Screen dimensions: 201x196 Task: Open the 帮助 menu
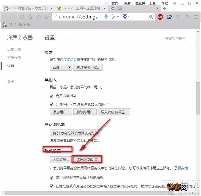point(165,3)
